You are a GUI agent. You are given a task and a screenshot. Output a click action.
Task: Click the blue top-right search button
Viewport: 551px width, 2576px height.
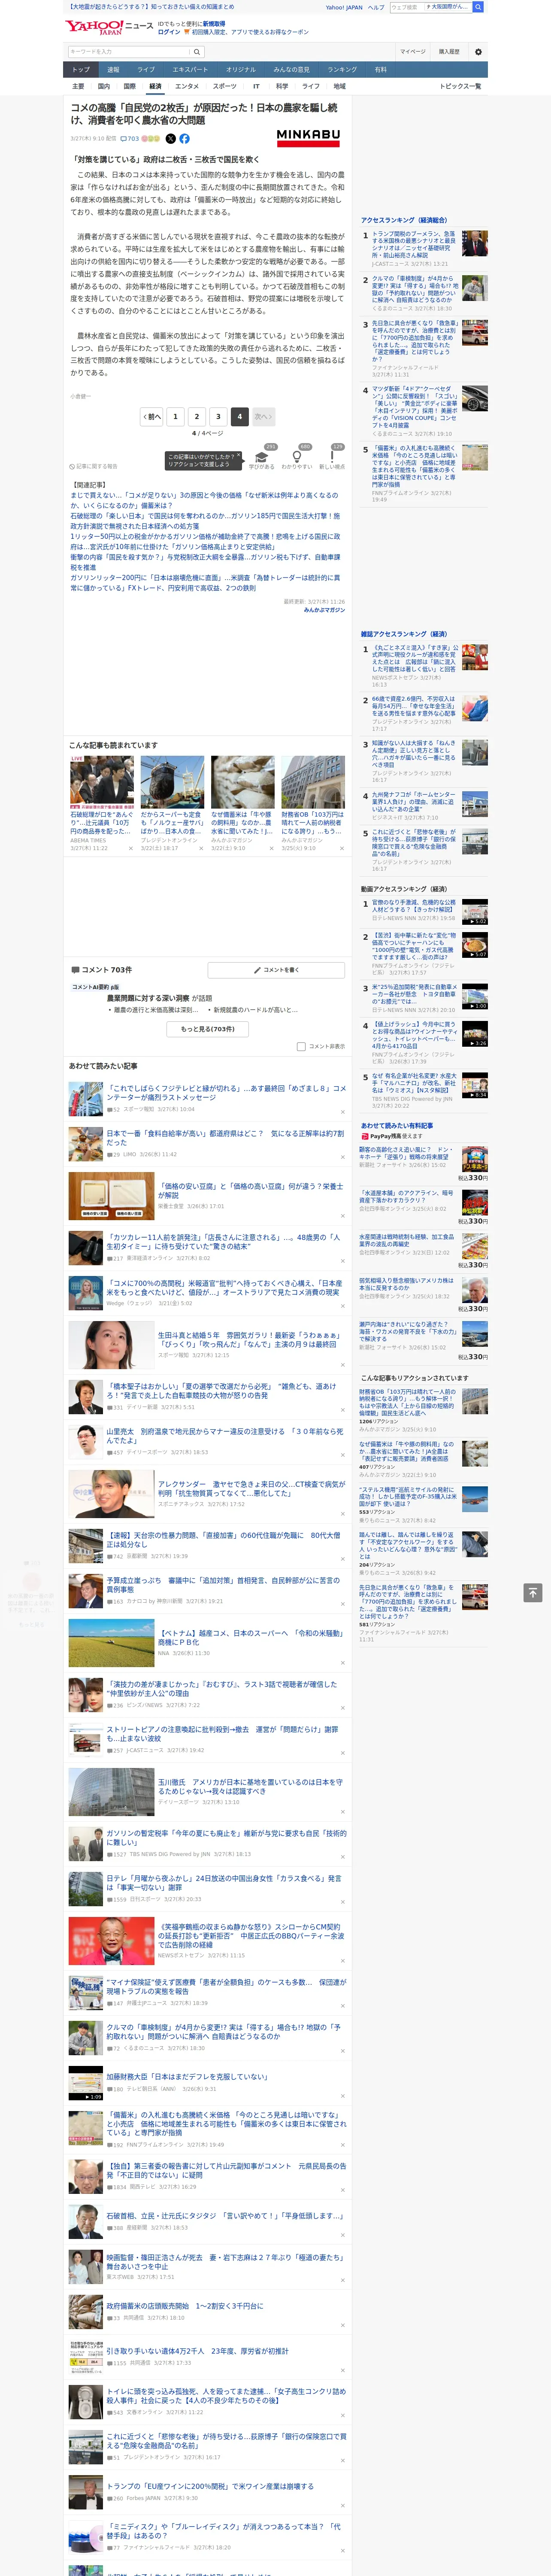click(478, 7)
